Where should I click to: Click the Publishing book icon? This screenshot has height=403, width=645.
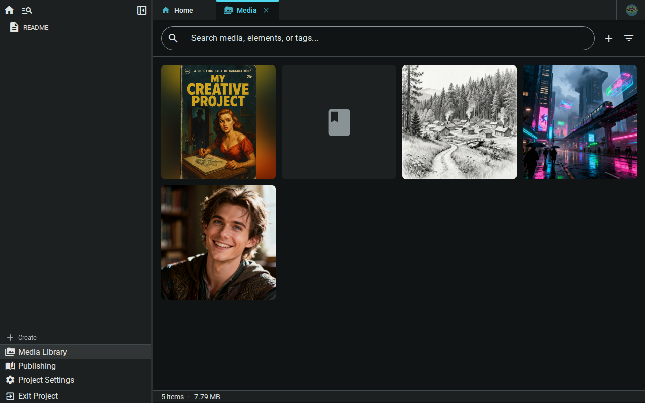coord(10,366)
